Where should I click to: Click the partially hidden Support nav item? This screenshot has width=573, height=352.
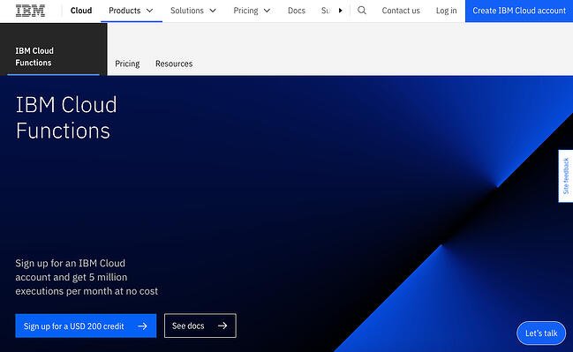(x=325, y=11)
